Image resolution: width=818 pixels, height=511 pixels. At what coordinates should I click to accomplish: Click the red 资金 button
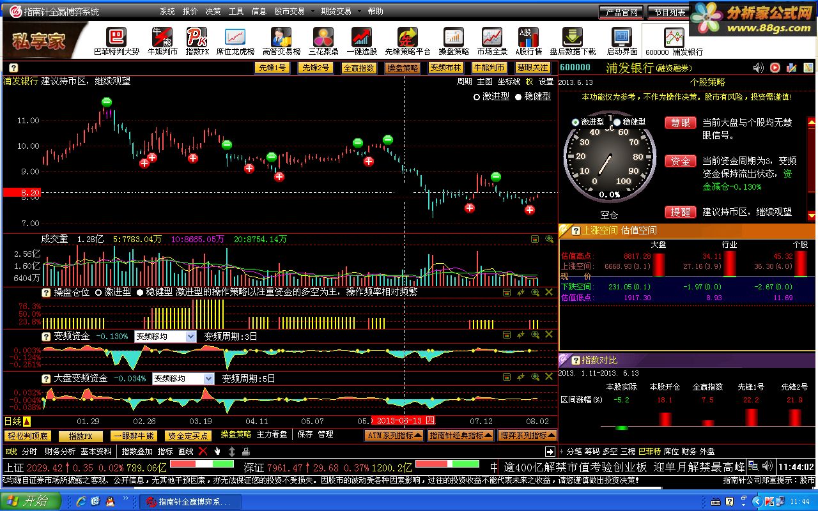point(681,162)
